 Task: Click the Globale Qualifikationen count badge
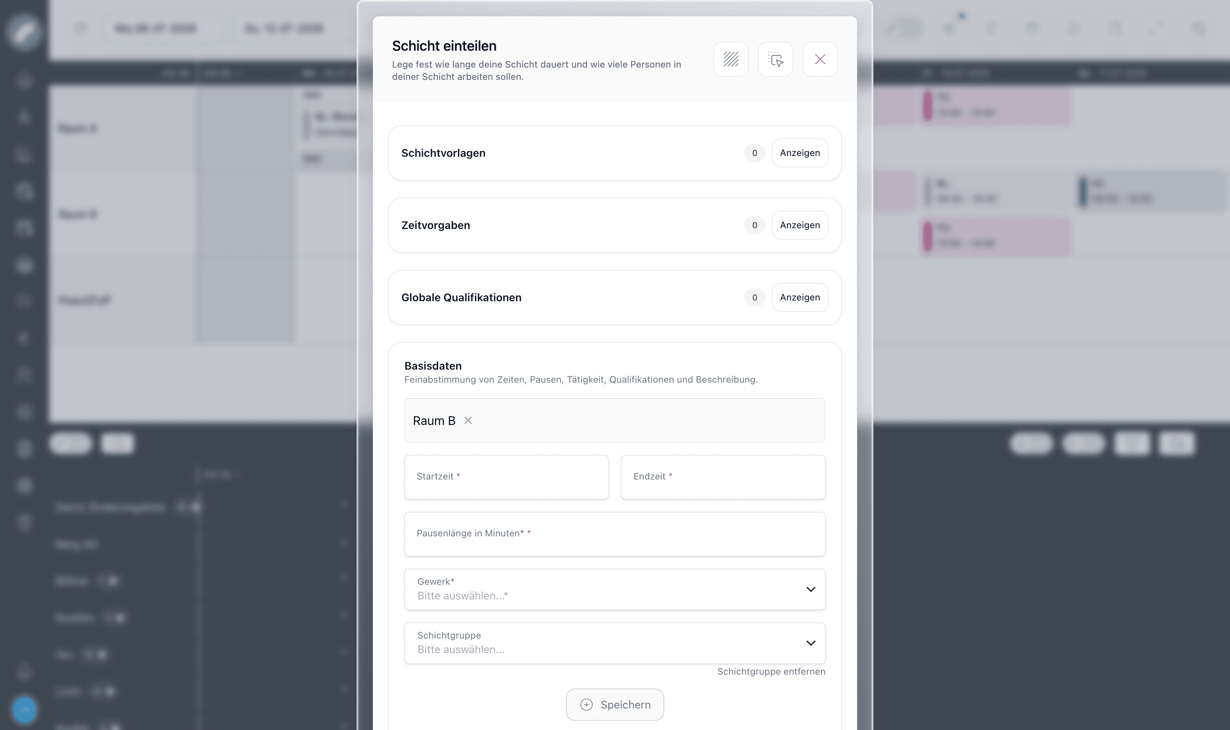click(754, 297)
